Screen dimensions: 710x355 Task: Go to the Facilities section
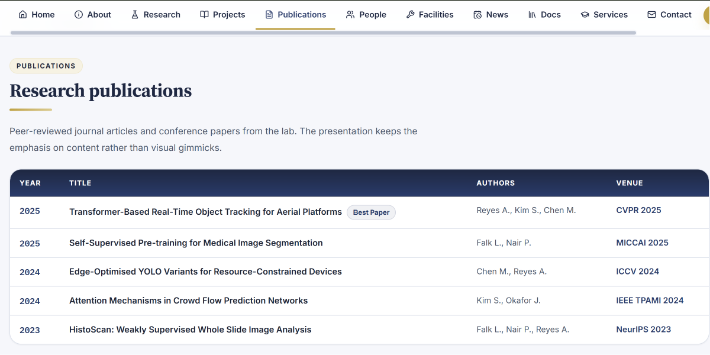[430, 14]
